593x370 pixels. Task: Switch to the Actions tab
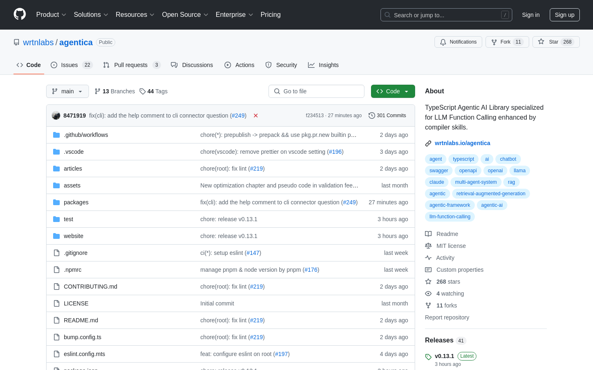[x=239, y=65]
